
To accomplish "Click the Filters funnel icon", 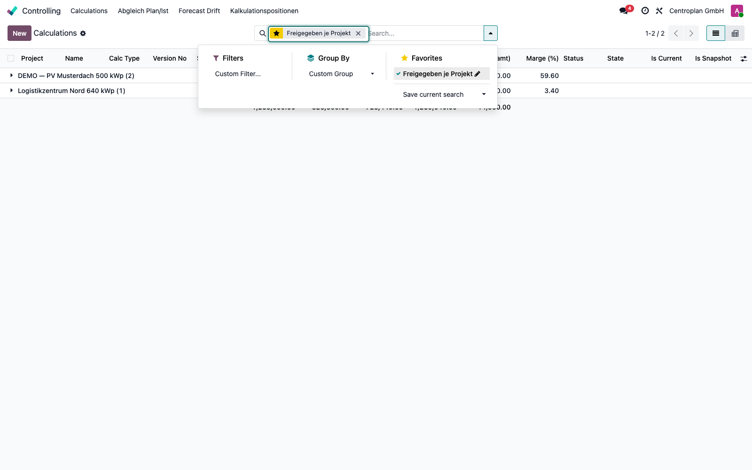I will 216,58.
